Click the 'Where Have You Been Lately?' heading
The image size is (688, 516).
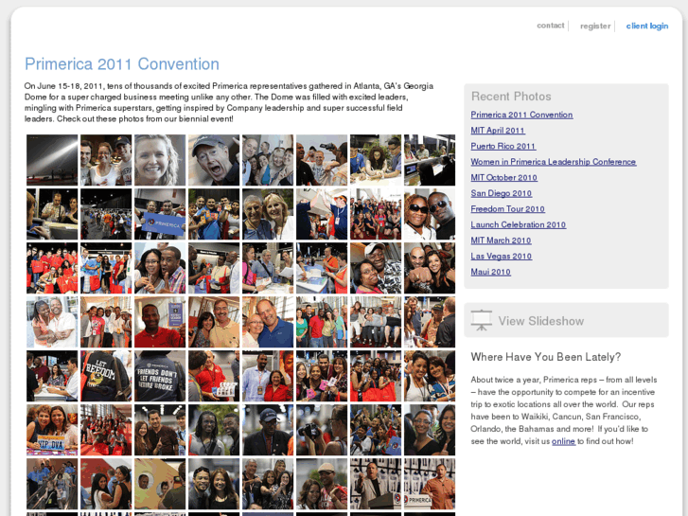tap(546, 357)
